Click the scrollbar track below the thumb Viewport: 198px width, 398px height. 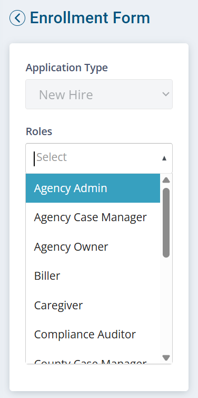coord(166,305)
